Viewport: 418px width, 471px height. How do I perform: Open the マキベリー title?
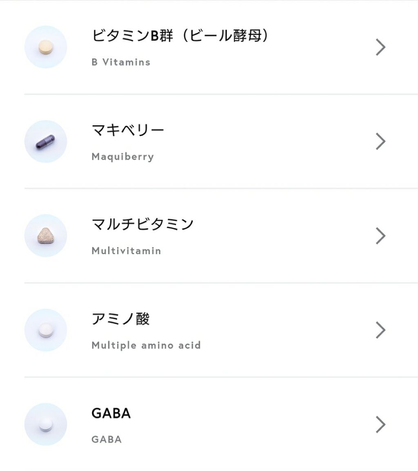pos(128,130)
